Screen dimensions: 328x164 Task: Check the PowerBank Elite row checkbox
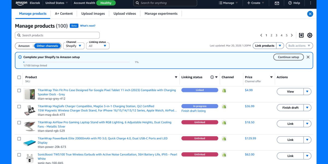(19, 139)
